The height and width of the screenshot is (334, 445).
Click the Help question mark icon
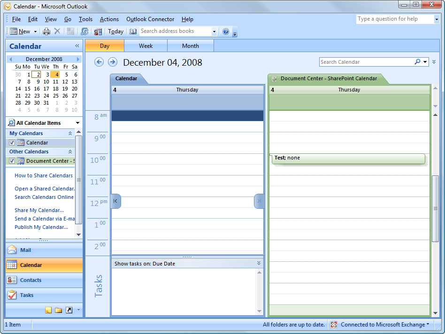(x=226, y=31)
